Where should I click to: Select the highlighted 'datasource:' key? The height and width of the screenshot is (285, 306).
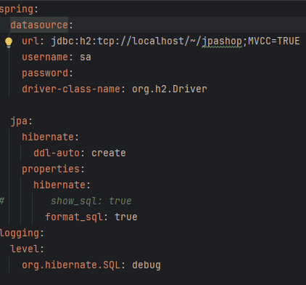(41, 25)
